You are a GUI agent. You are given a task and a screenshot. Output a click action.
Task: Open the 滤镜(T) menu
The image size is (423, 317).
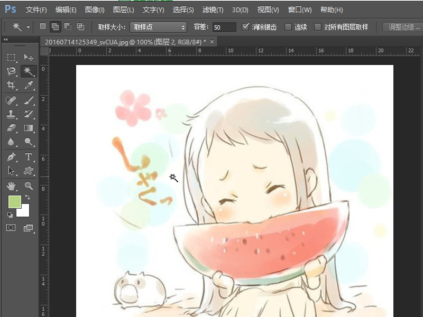click(x=213, y=10)
